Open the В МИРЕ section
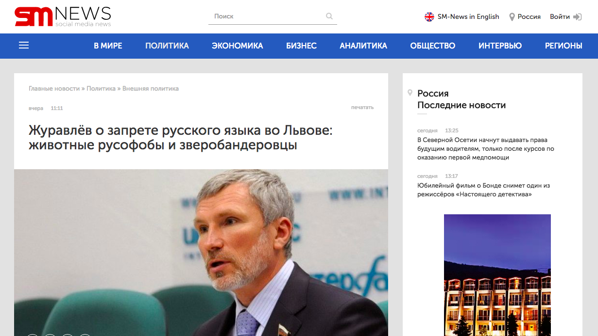 click(108, 46)
